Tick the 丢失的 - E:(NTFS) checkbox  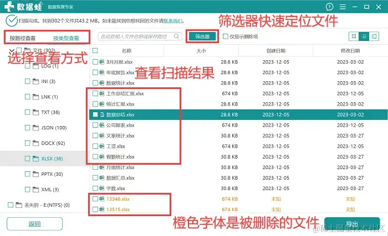tap(11, 205)
